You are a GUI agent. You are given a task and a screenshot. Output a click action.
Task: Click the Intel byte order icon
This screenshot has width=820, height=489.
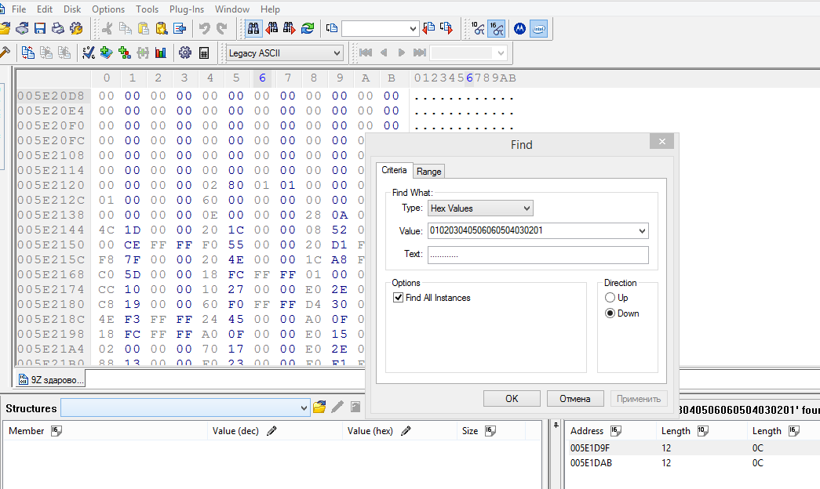coord(538,28)
